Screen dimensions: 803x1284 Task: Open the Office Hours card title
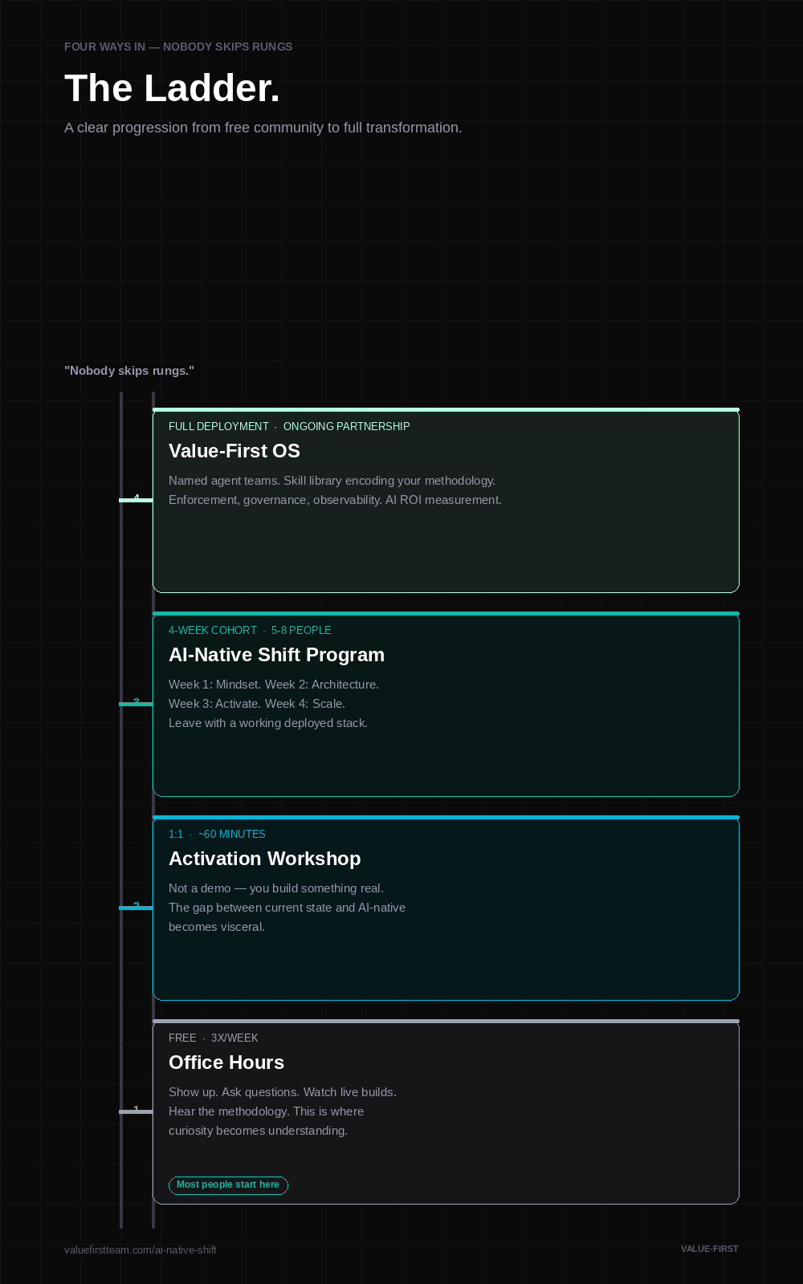coord(226,1063)
